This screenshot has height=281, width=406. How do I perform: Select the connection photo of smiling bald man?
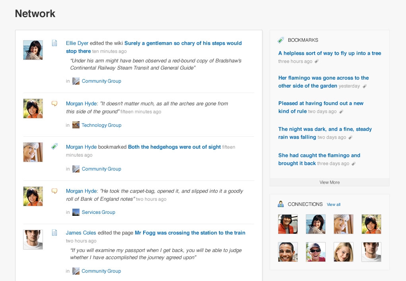click(x=288, y=252)
